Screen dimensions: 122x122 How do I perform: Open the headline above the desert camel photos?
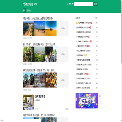pyautogui.click(x=38, y=18)
